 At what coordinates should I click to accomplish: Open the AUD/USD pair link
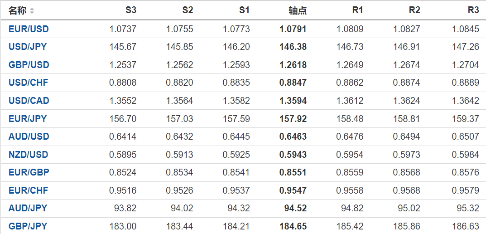tap(29, 136)
